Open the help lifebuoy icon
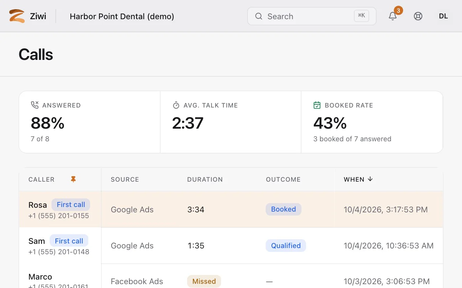 [418, 16]
